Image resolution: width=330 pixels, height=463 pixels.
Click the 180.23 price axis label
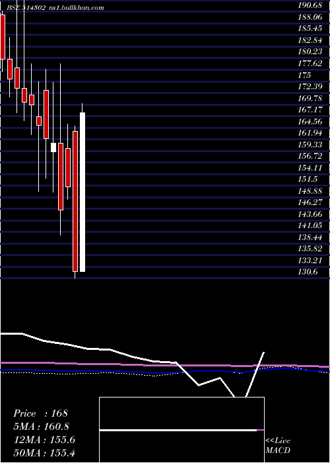coord(310,52)
